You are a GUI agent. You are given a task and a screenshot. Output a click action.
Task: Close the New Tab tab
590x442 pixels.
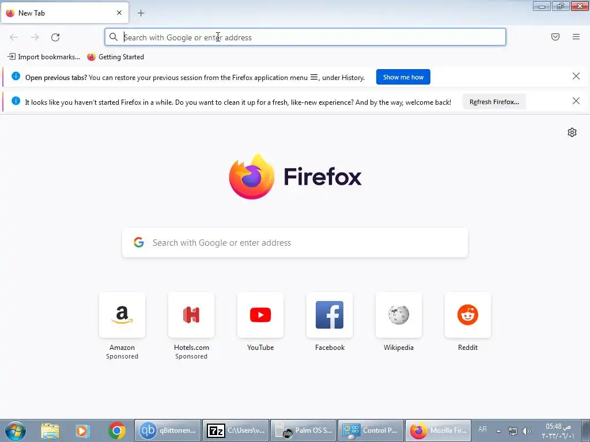coord(119,13)
